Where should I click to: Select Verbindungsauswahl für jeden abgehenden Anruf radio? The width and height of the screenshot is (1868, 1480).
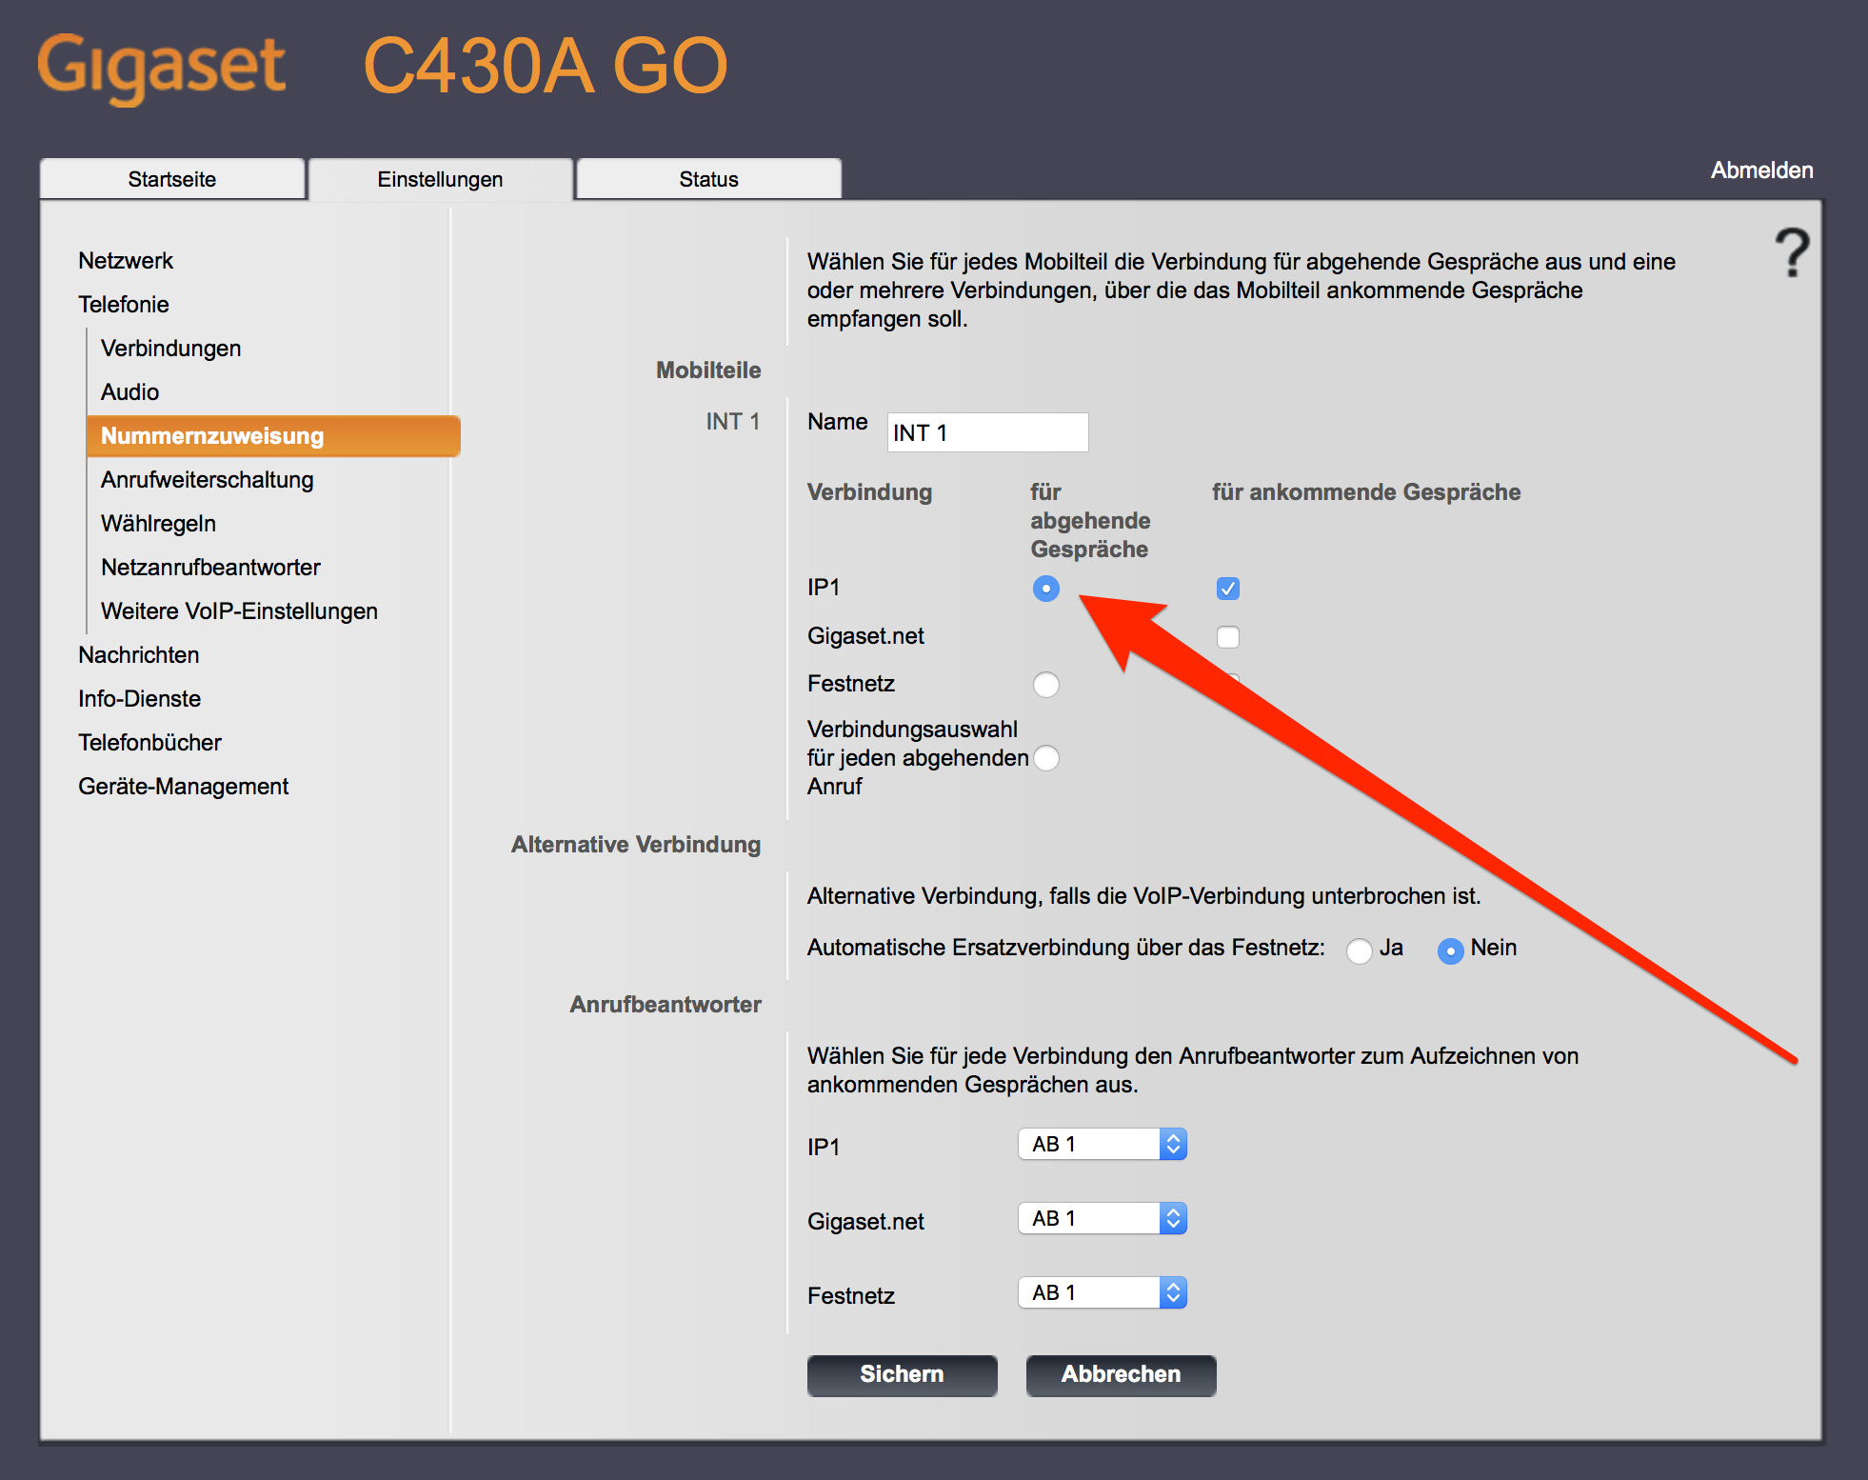(x=1045, y=758)
